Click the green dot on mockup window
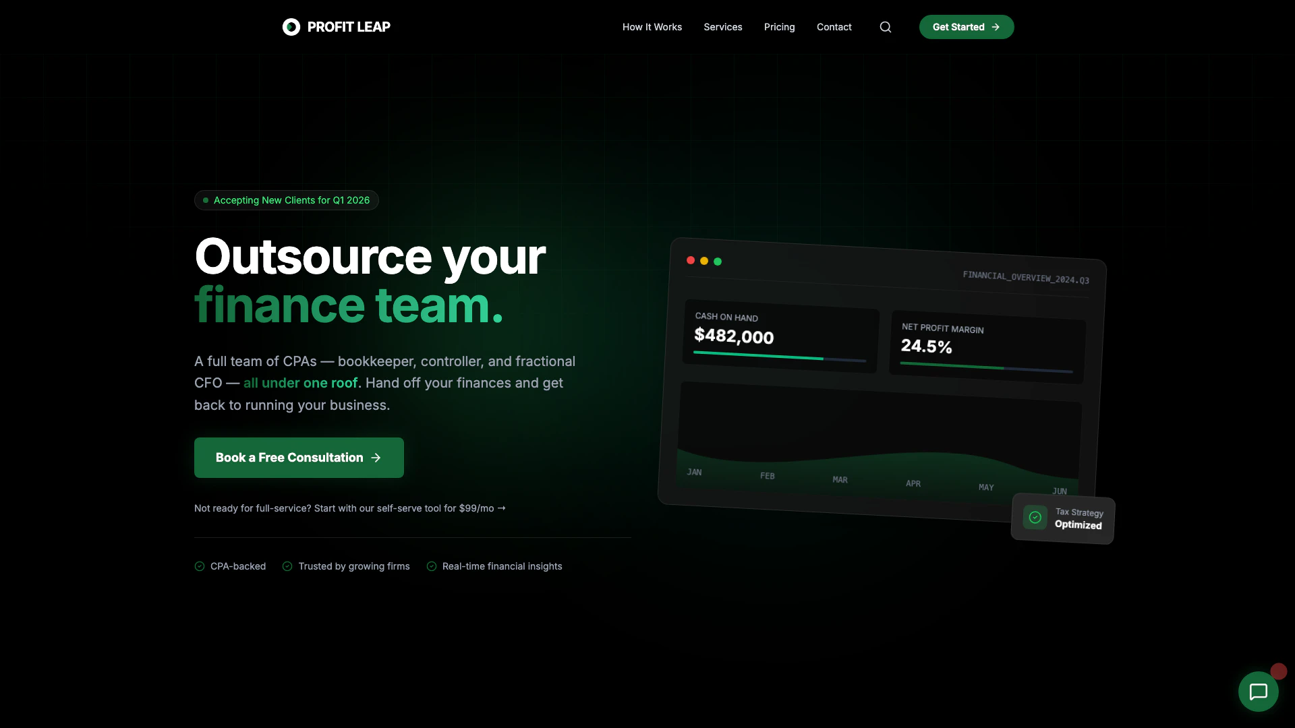This screenshot has width=1295, height=728. pos(718,262)
